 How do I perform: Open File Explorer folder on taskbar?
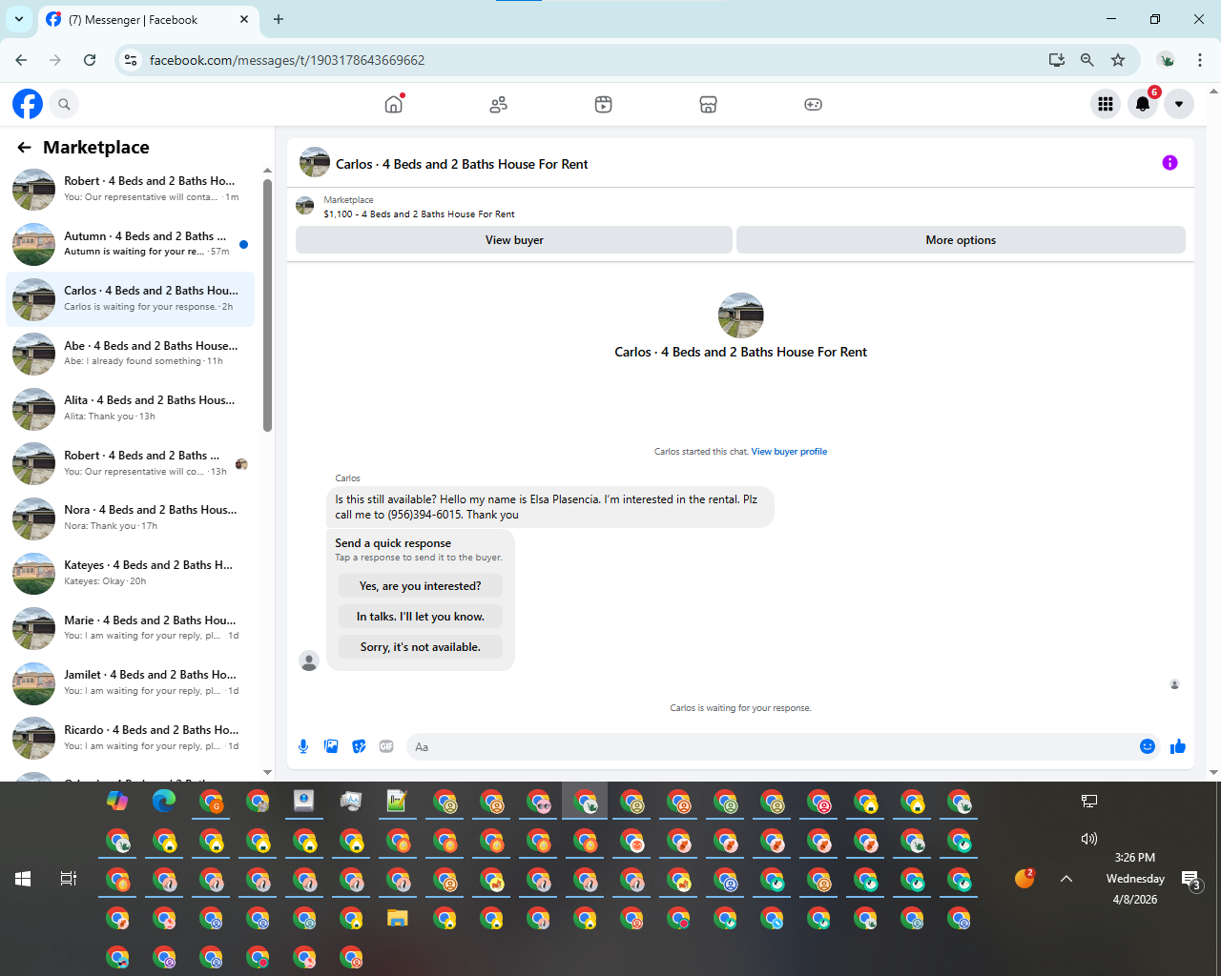pyautogui.click(x=398, y=918)
